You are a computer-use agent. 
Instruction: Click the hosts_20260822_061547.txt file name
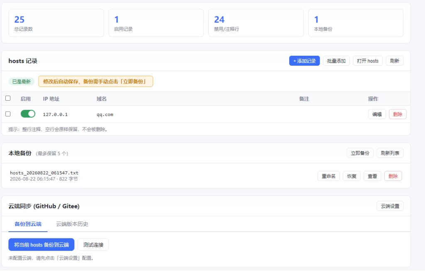[44, 173]
